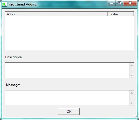Click the Message label
Image resolution: width=139 pixels, height=120 pixels.
click(13, 85)
